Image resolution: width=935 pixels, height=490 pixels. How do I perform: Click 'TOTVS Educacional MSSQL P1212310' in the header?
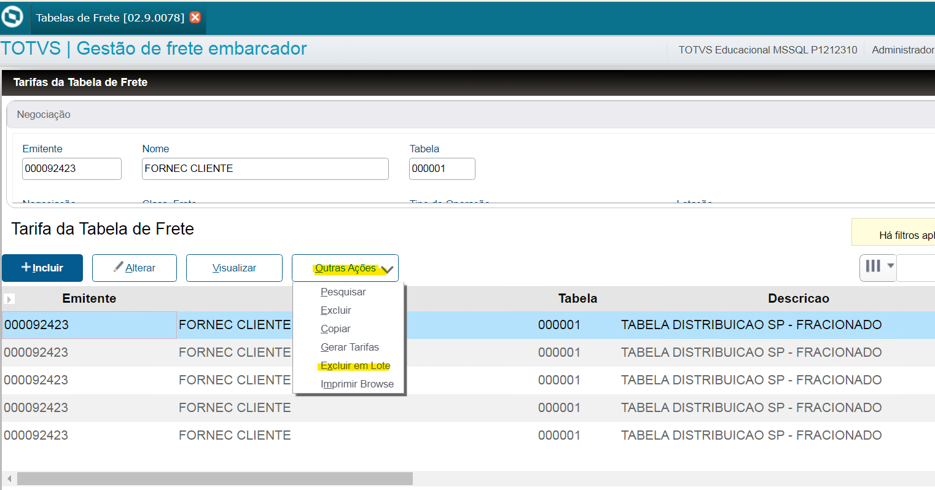(x=768, y=50)
